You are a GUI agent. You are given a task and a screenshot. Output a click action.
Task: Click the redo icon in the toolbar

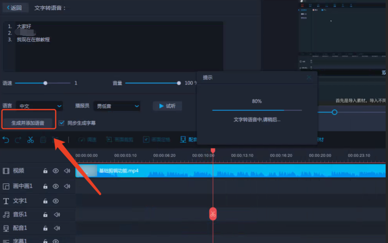(x=18, y=140)
